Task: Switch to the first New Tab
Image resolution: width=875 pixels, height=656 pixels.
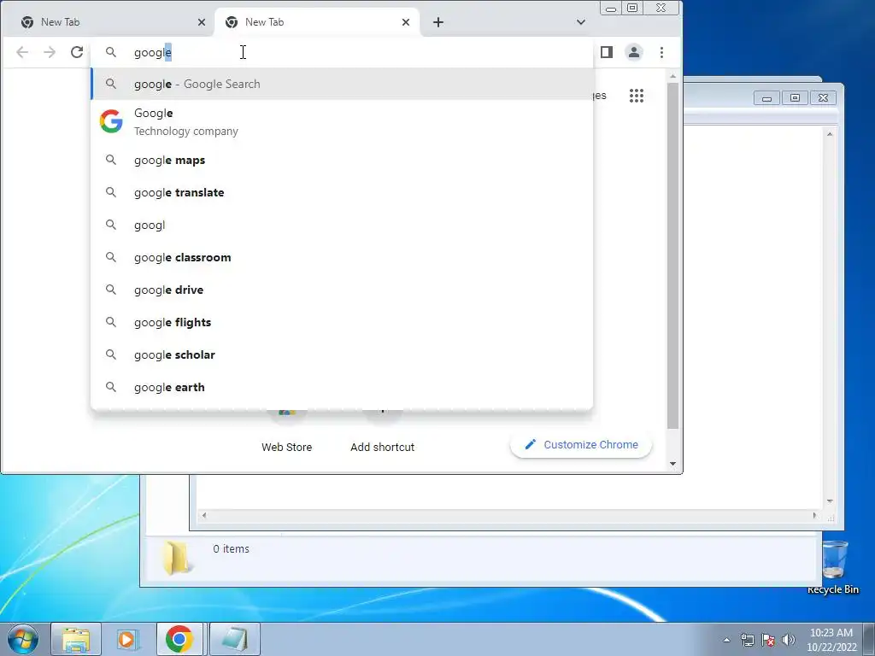Action: (107, 22)
